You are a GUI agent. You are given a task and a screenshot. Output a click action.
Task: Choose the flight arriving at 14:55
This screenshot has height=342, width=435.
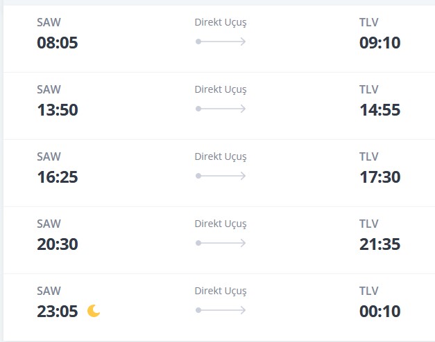pos(379,110)
